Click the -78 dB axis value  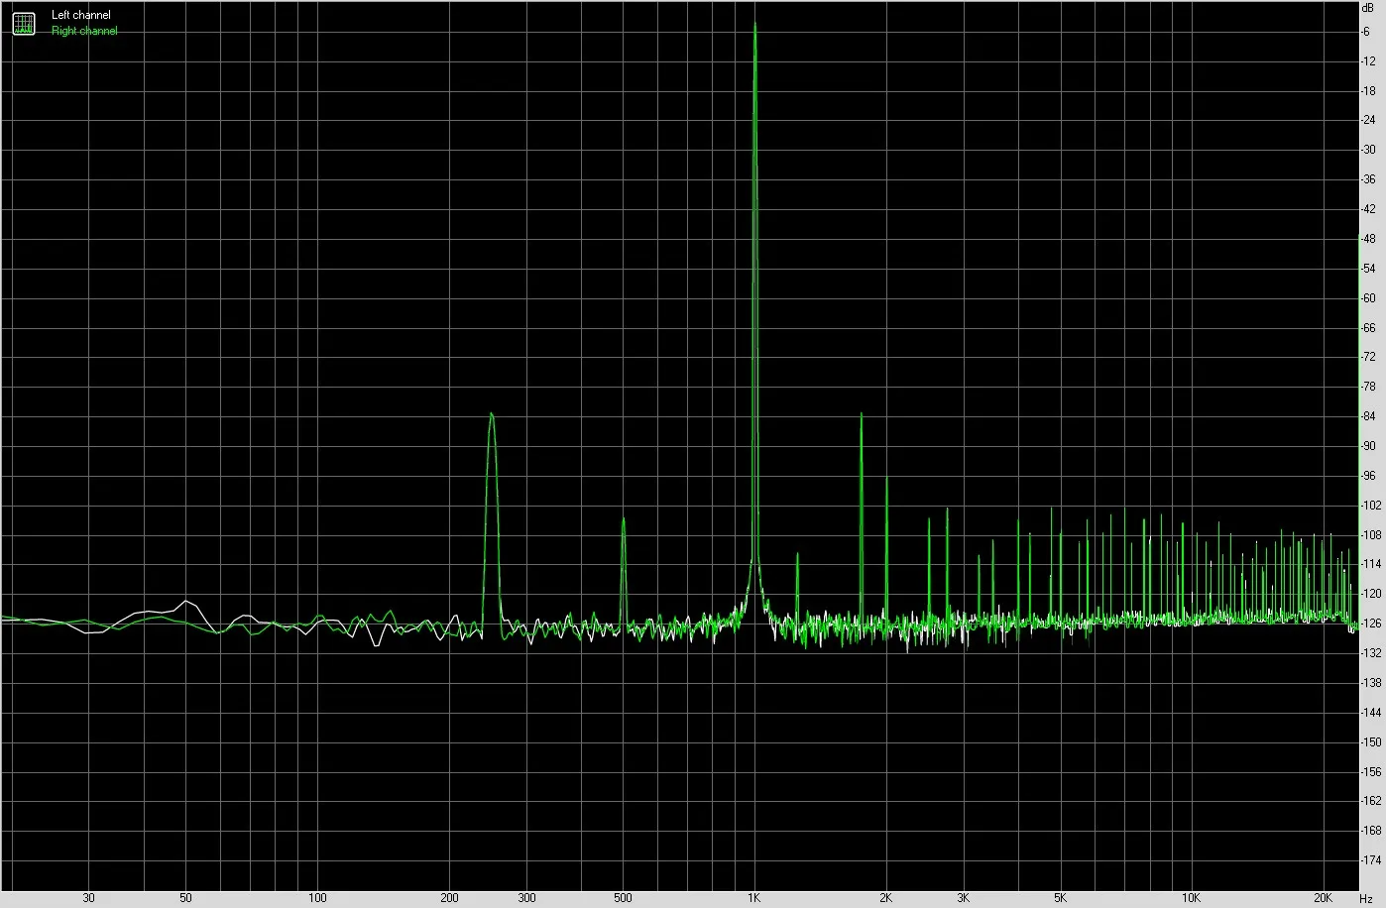pyautogui.click(x=1369, y=387)
